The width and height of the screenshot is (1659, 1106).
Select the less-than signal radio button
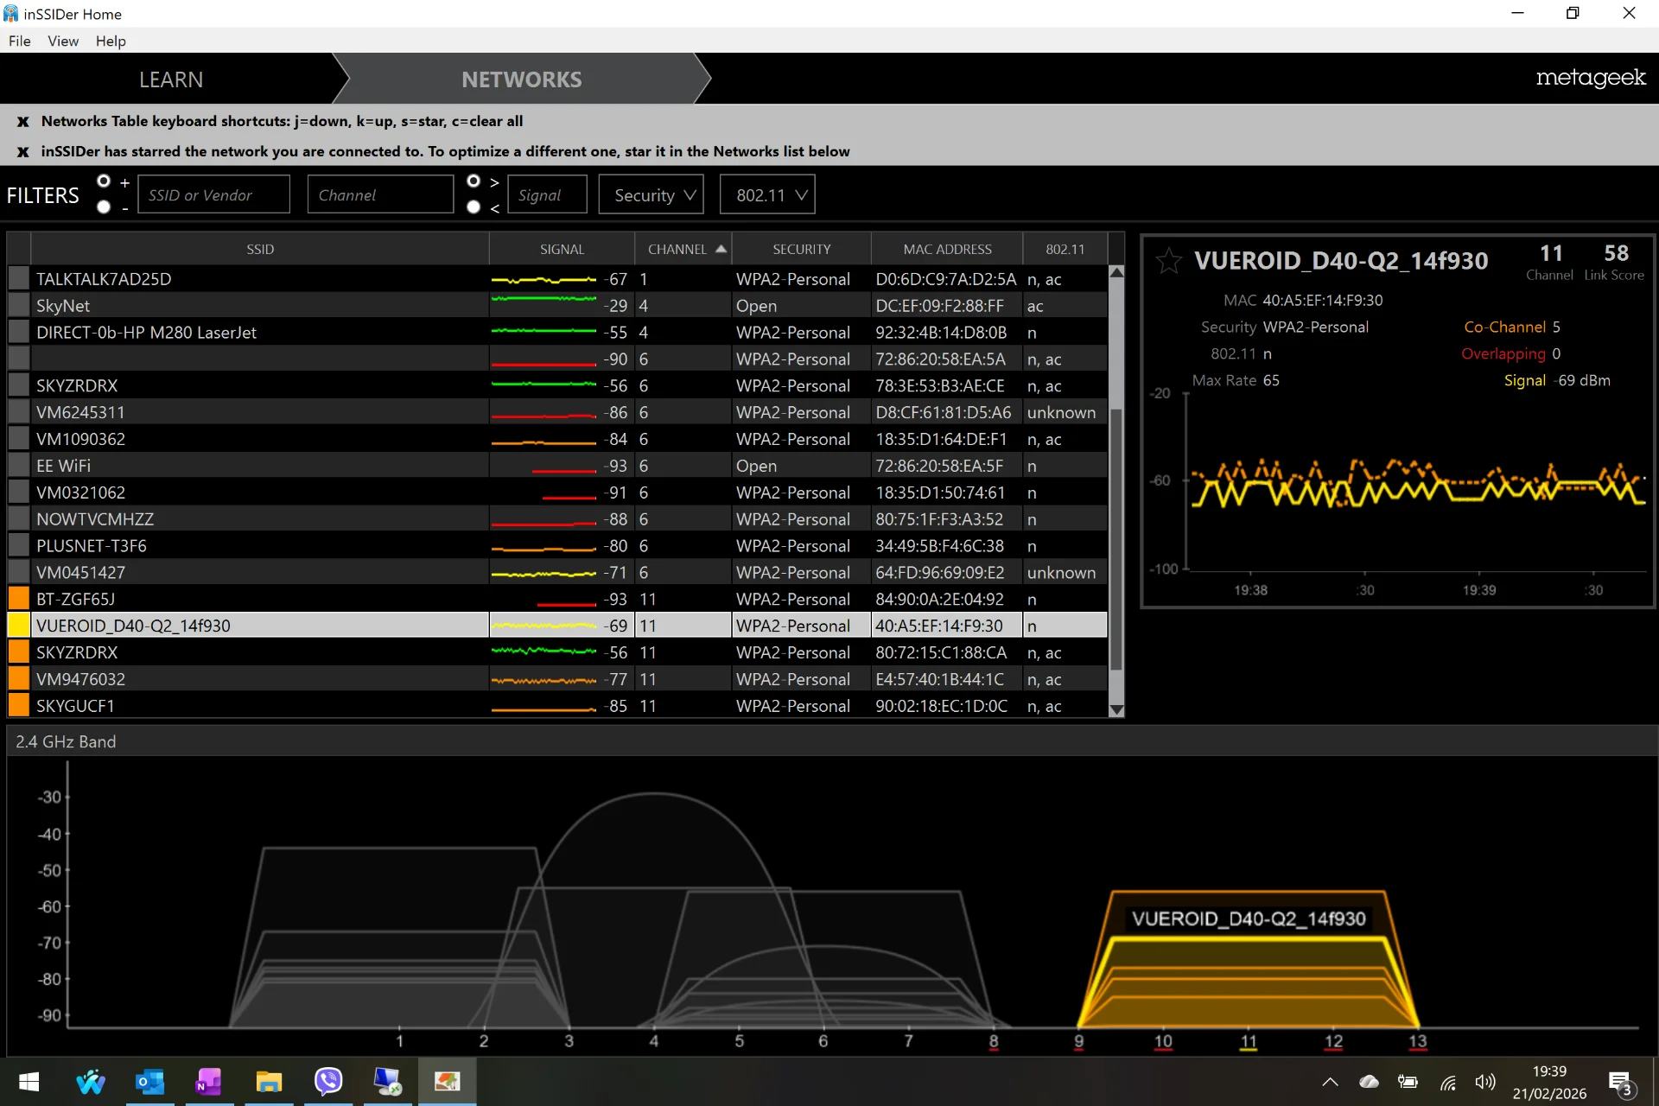(x=474, y=207)
